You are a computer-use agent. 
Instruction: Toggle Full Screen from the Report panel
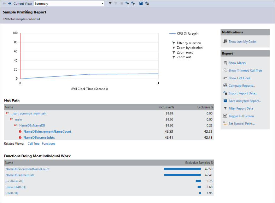coord(241,116)
